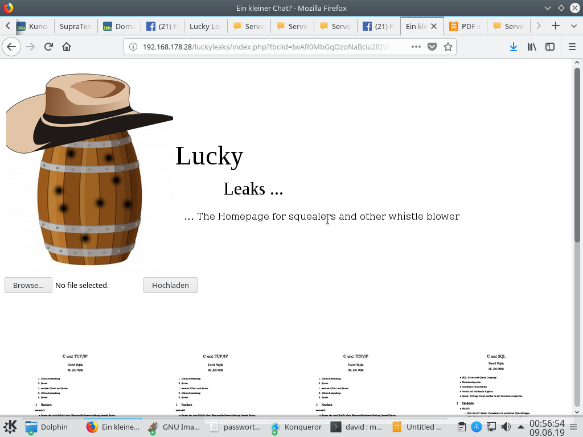Reload the current page
583x437 pixels.
tap(48, 47)
